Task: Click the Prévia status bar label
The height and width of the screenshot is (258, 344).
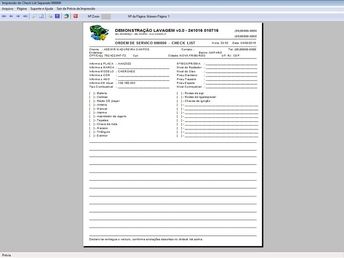Action: tap(7, 254)
